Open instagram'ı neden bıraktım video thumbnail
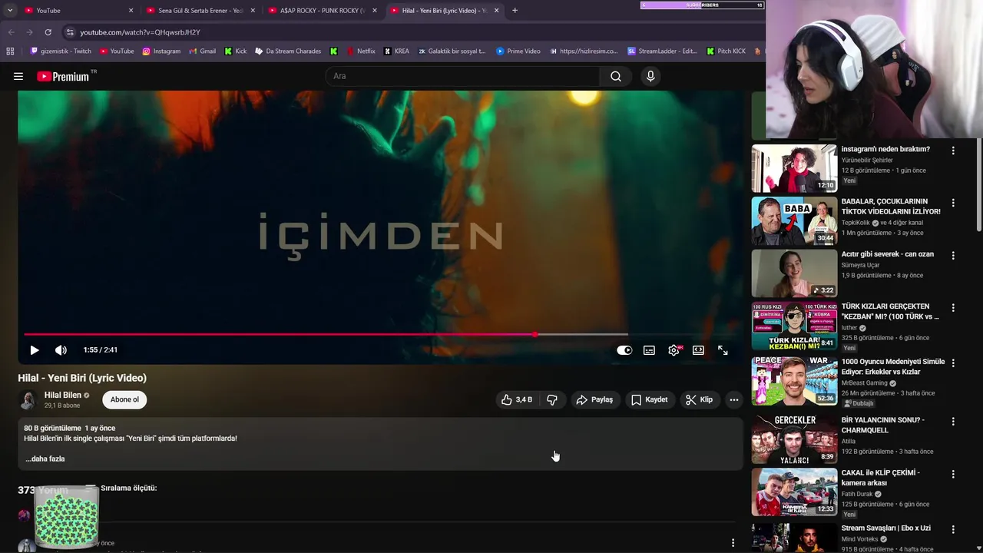The width and height of the screenshot is (983, 553). [x=794, y=168]
